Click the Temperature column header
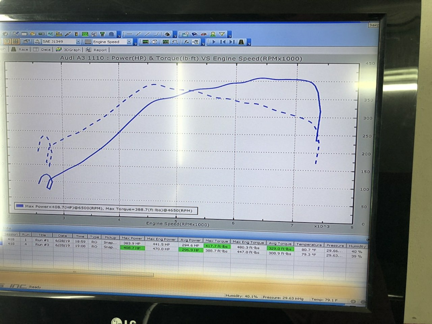The height and width of the screenshot is (324, 432). [309, 244]
